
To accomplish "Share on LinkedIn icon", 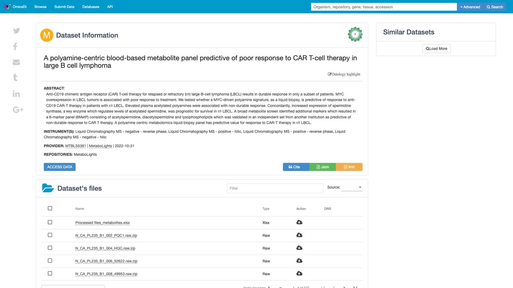I will (16, 94).
